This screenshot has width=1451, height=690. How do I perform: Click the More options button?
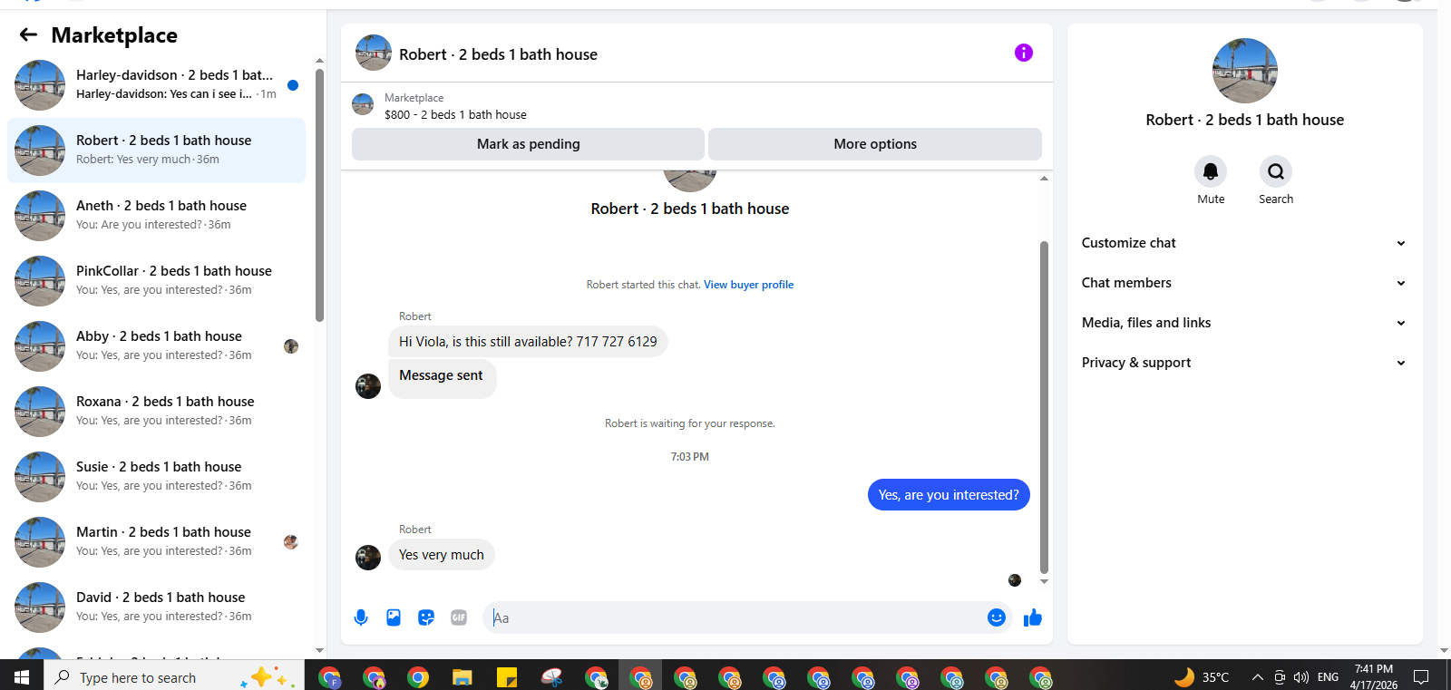[875, 144]
